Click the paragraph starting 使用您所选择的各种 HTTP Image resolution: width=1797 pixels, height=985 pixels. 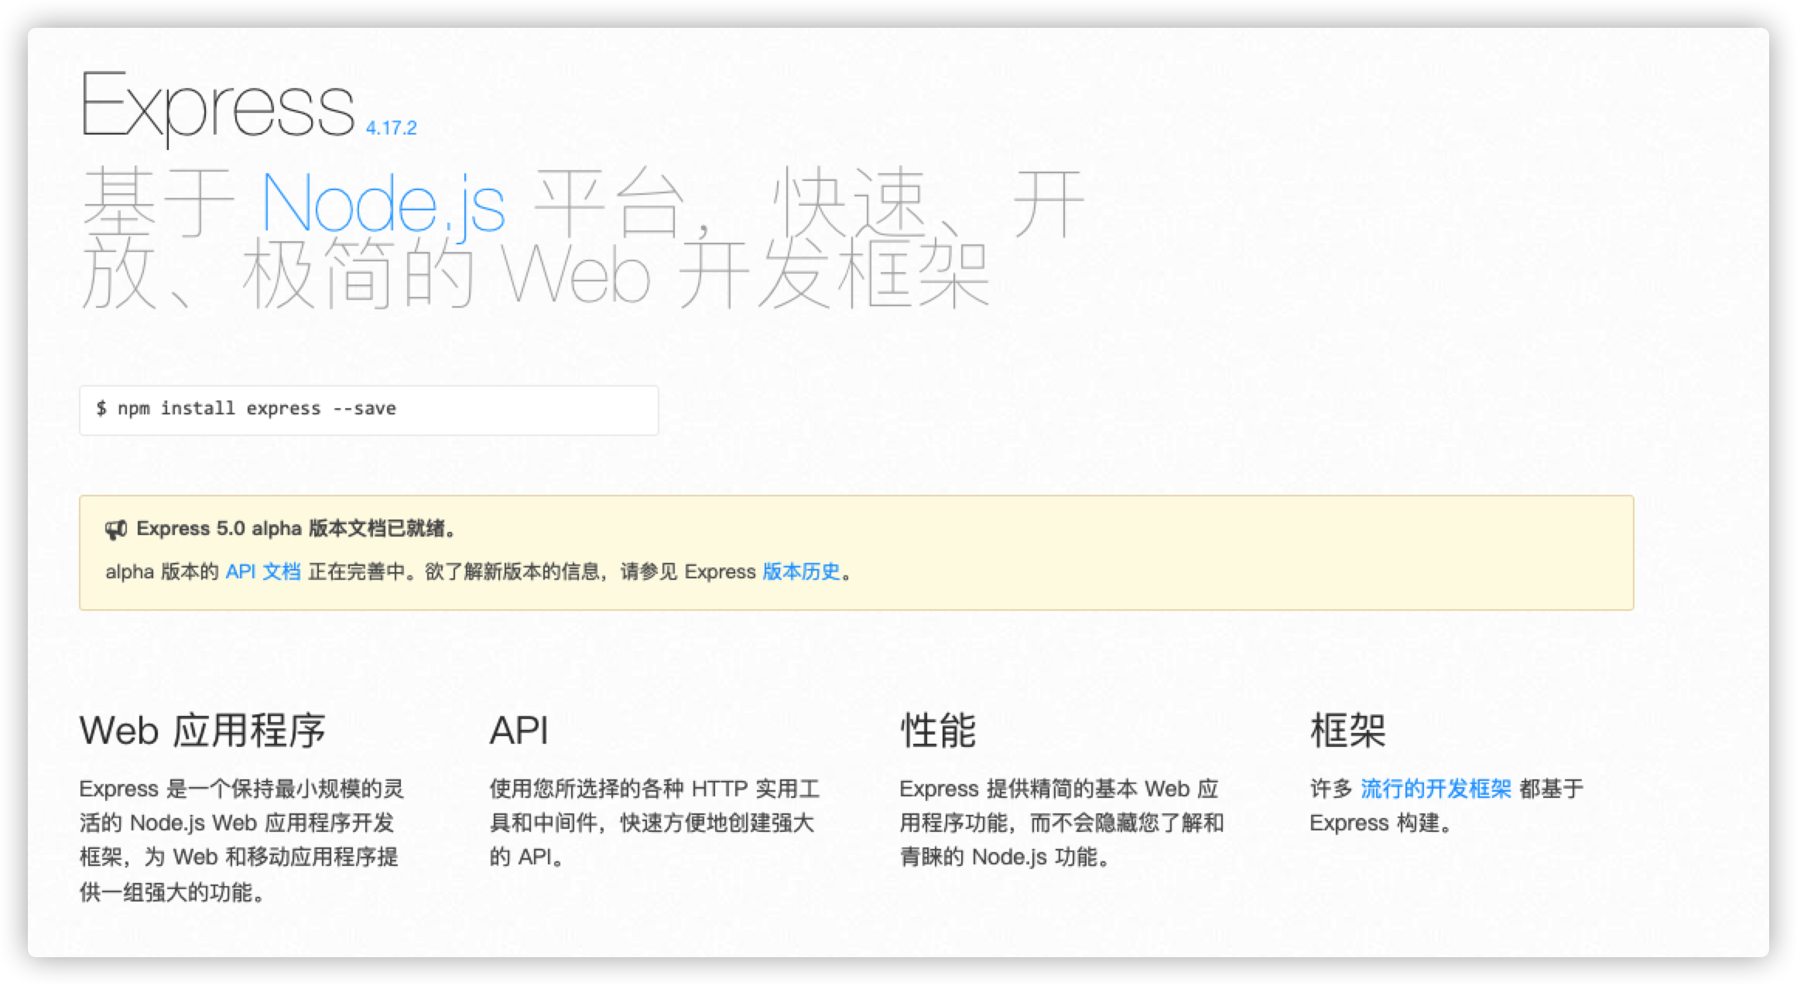click(654, 823)
